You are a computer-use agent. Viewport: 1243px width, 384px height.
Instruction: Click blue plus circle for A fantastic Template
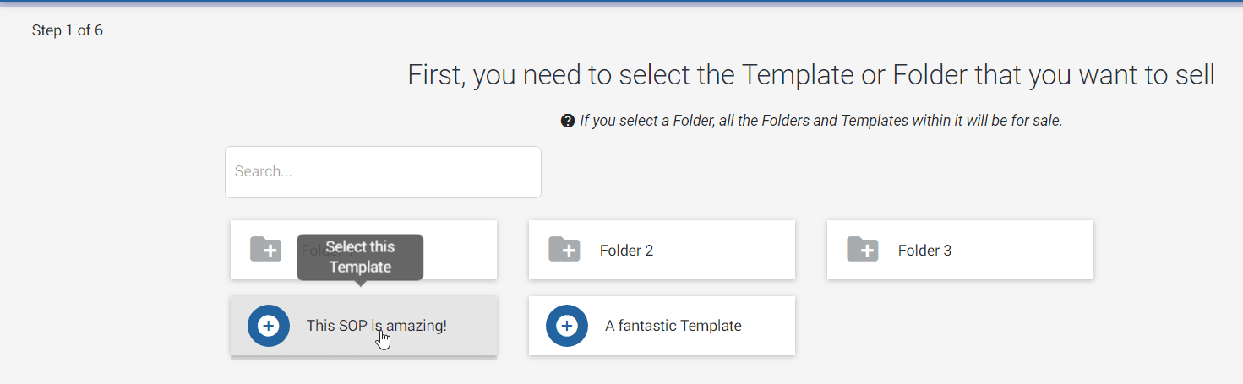point(567,326)
